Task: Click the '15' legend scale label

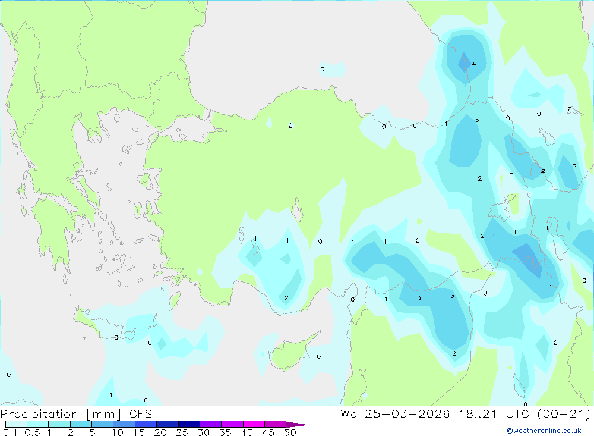Action: pos(139,432)
